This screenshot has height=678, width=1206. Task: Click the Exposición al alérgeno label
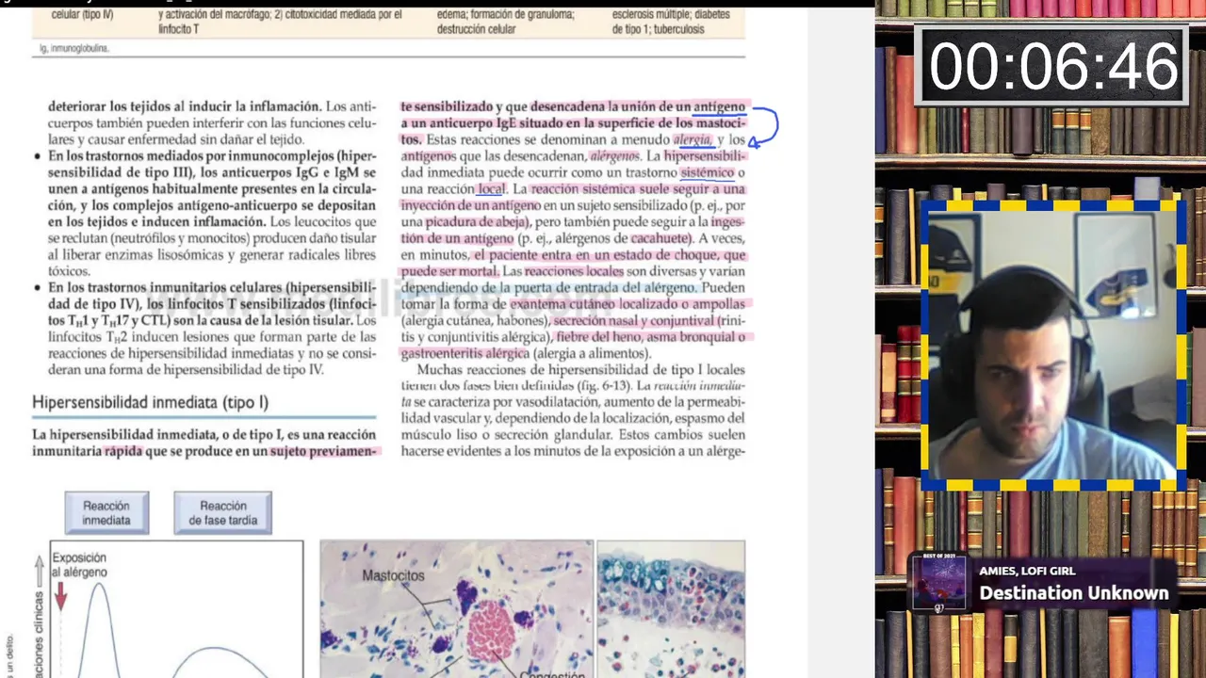79,565
